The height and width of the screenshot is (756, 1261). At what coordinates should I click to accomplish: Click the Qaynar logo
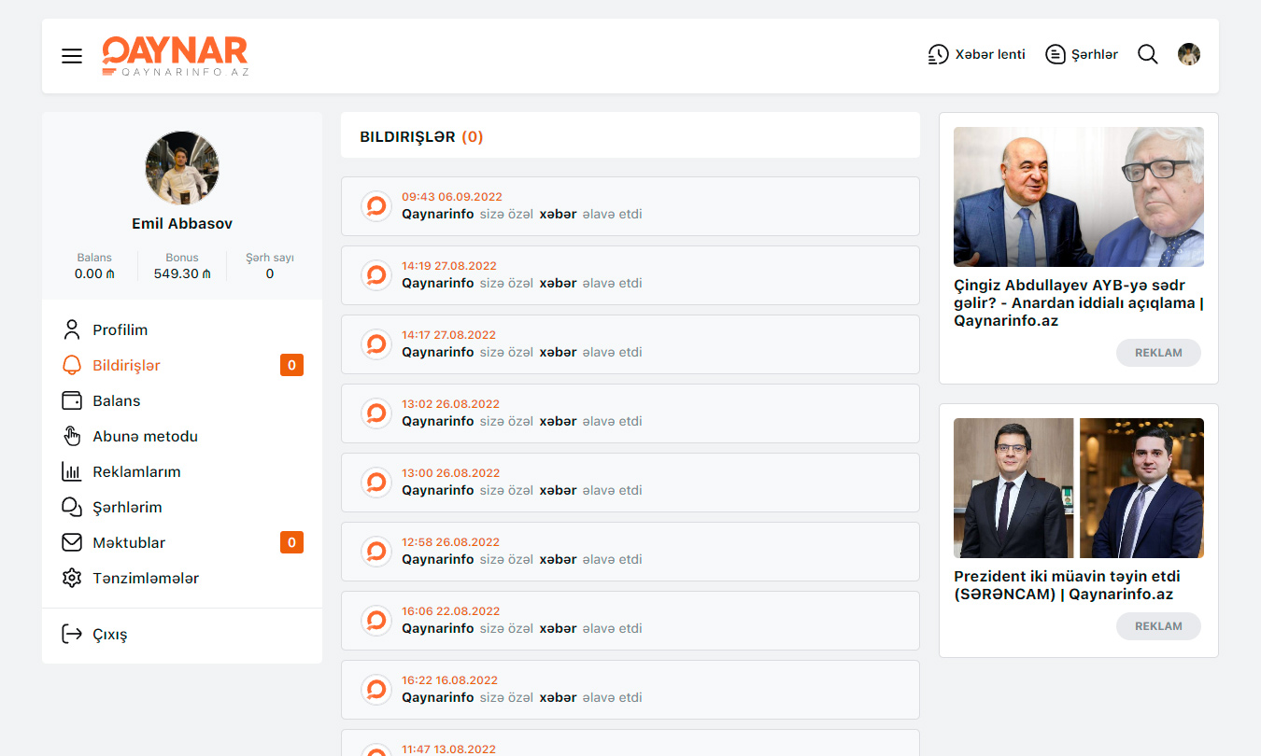point(176,56)
